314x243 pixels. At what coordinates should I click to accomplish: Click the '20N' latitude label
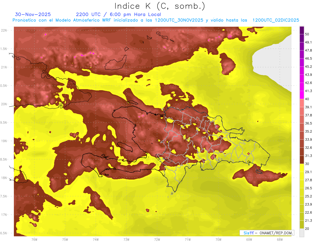click(x=4, y=104)
